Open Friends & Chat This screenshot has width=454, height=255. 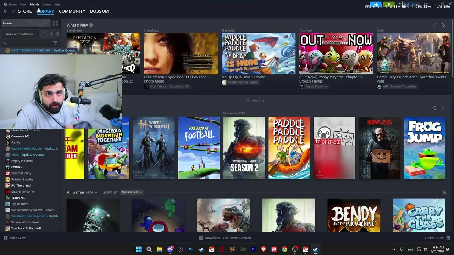[437, 238]
